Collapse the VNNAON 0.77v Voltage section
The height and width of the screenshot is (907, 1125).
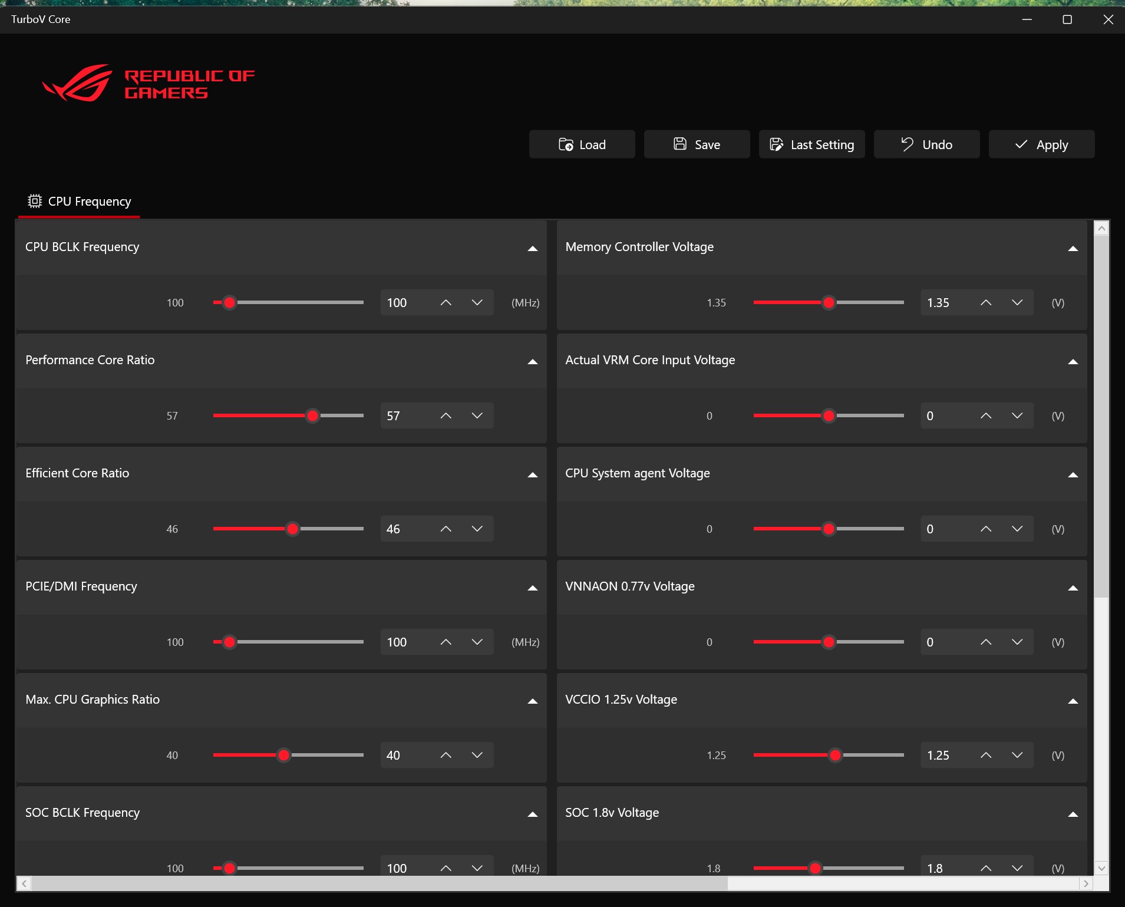[x=1073, y=588]
